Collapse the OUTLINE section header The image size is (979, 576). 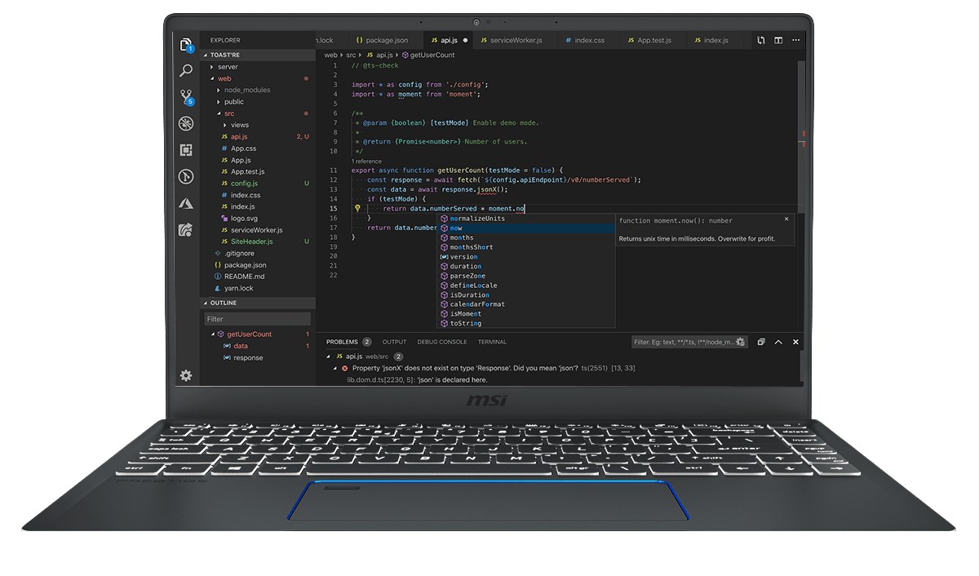pyautogui.click(x=223, y=303)
